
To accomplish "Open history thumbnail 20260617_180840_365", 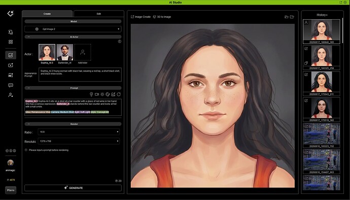I will point(322,31).
